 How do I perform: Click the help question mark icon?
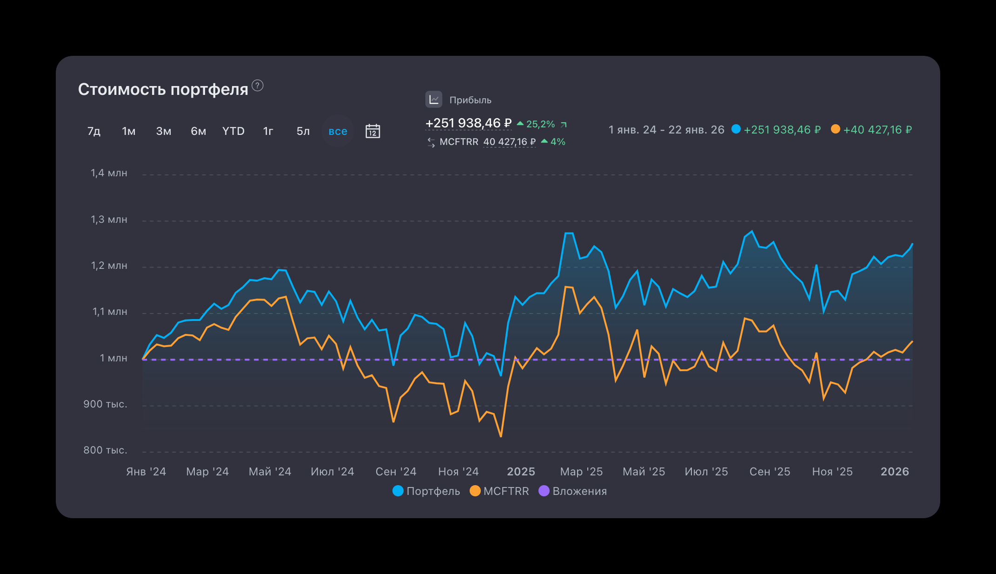coord(258,86)
